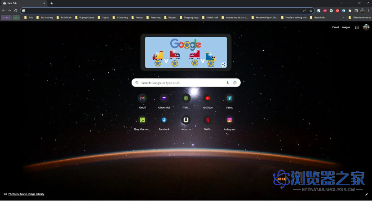
Task: Click the share page icon in address bar
Action: (305, 11)
